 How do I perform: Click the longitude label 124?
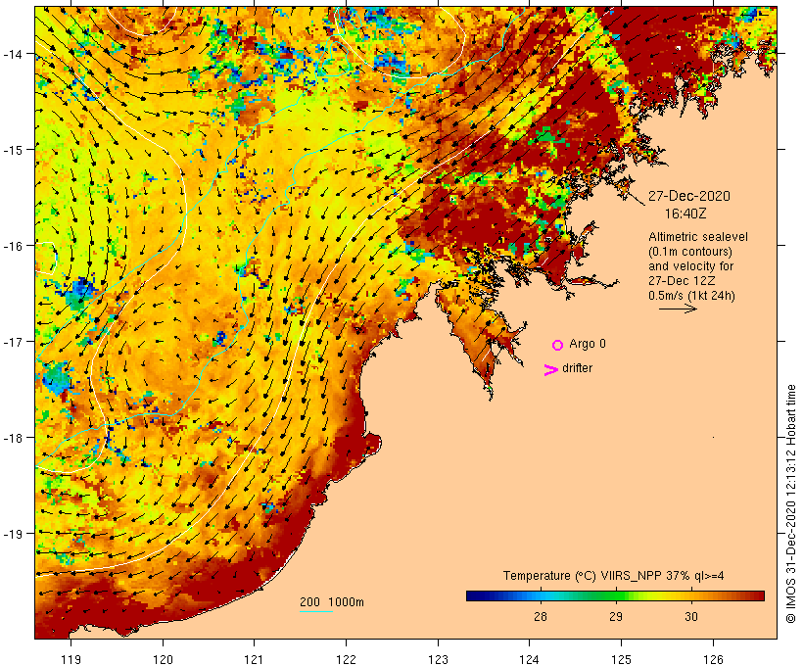530,659
